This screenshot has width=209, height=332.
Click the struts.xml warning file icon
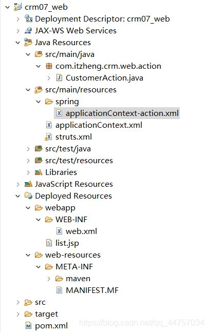click(49, 137)
